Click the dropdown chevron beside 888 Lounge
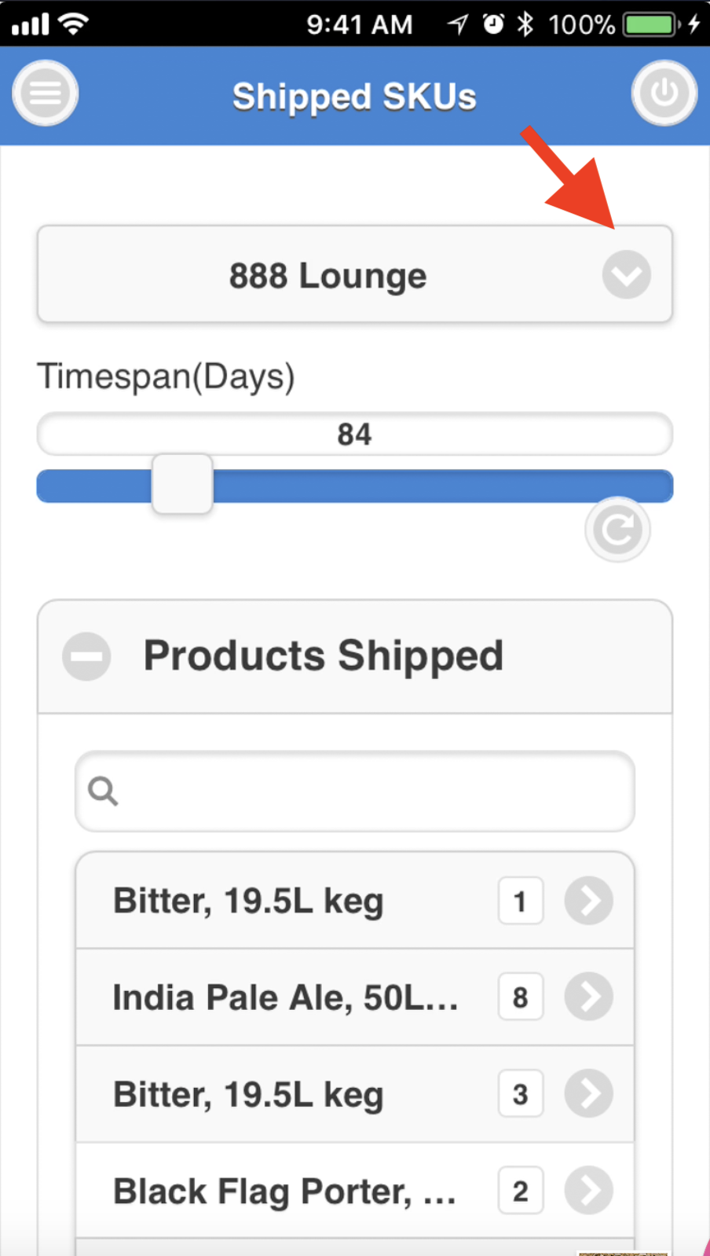710x1256 pixels. pos(626,275)
